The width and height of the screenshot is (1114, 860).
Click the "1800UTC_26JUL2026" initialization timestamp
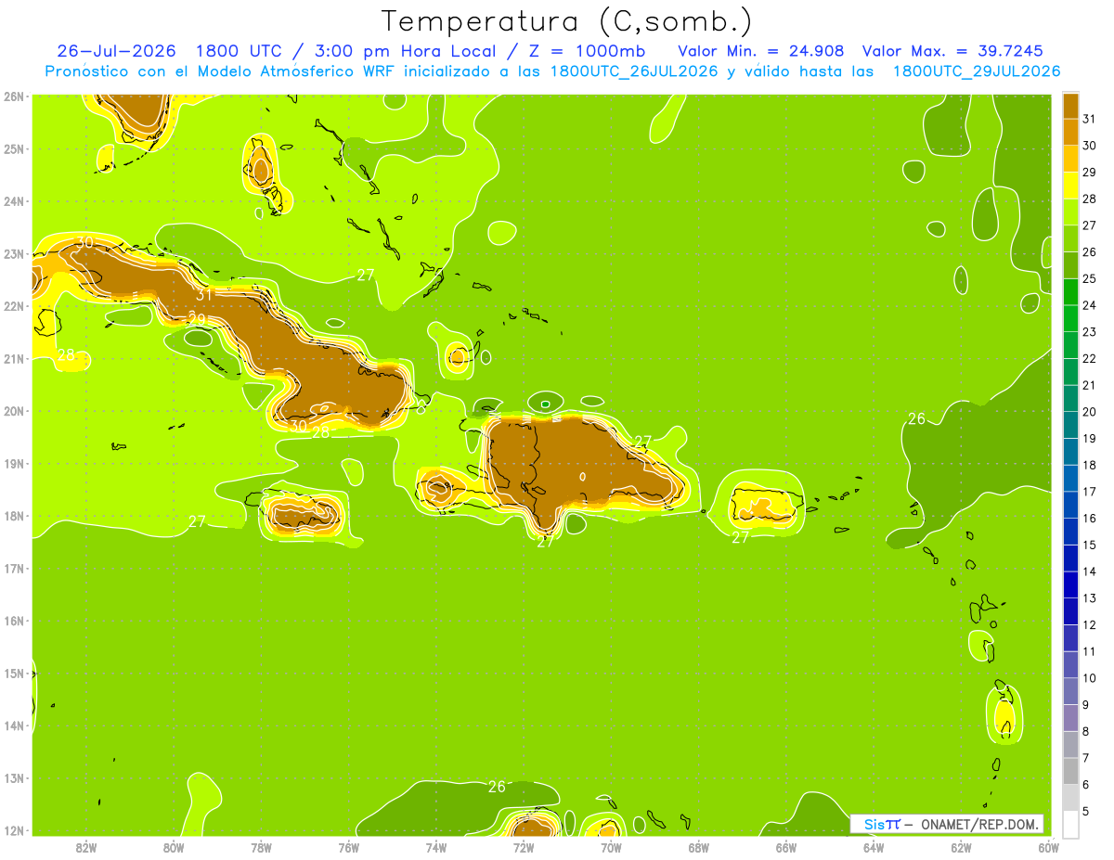point(633,71)
